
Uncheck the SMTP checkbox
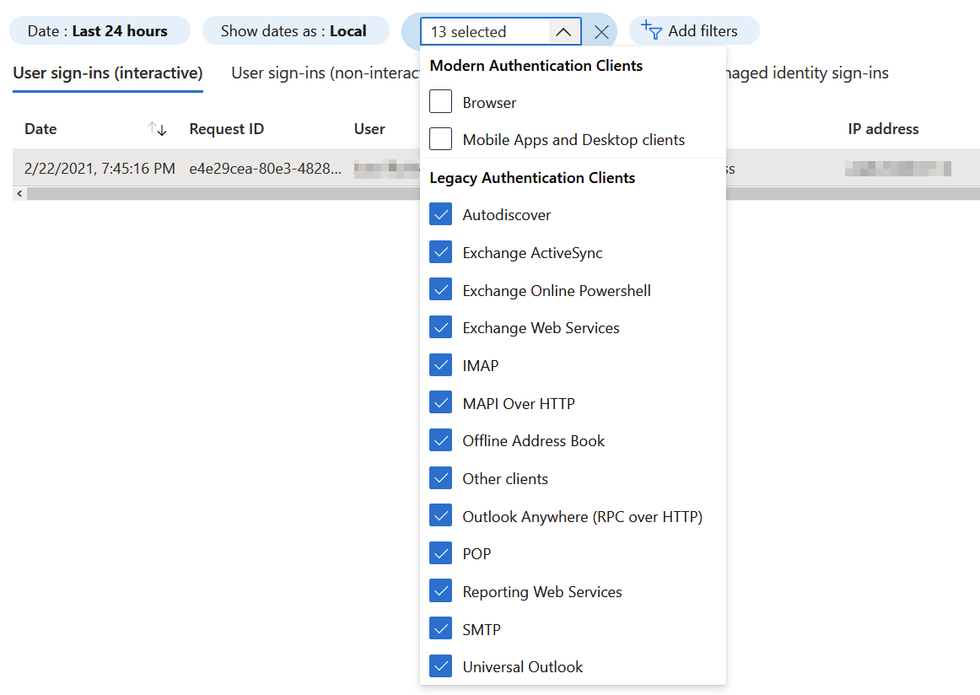click(440, 628)
